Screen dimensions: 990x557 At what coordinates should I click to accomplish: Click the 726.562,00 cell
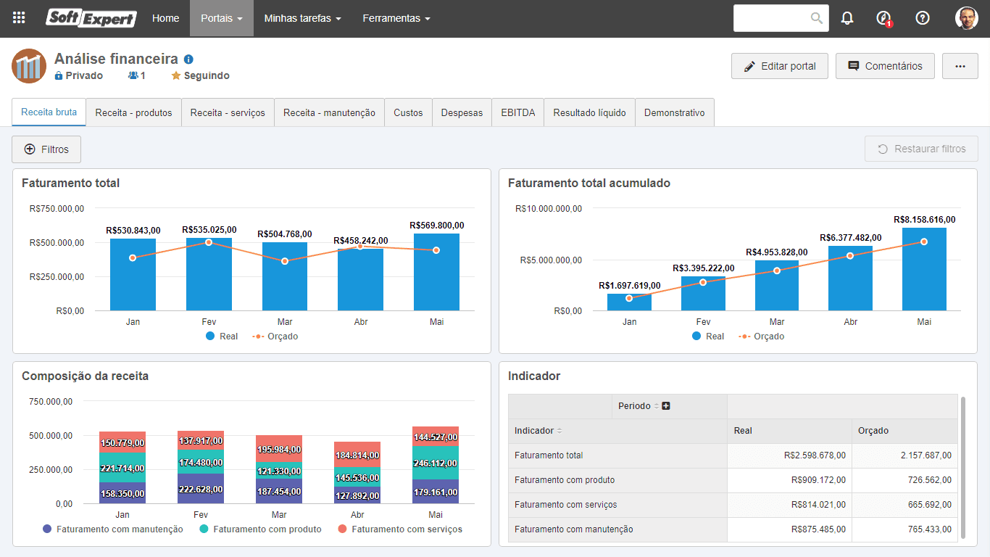[904, 480]
